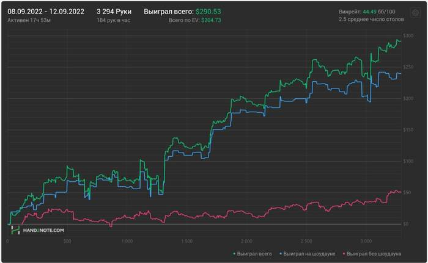Click the 'Активен 17ч 53м' active time text
Viewport: 428px width, 263px height.
pyautogui.click(x=29, y=20)
